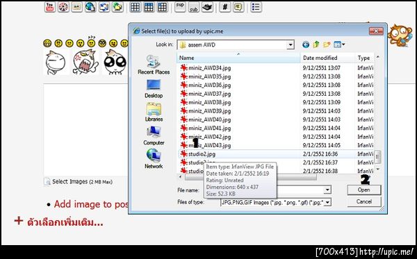Select file miniz_AWD36.jpg
The image size is (417, 259).
pos(205,85)
